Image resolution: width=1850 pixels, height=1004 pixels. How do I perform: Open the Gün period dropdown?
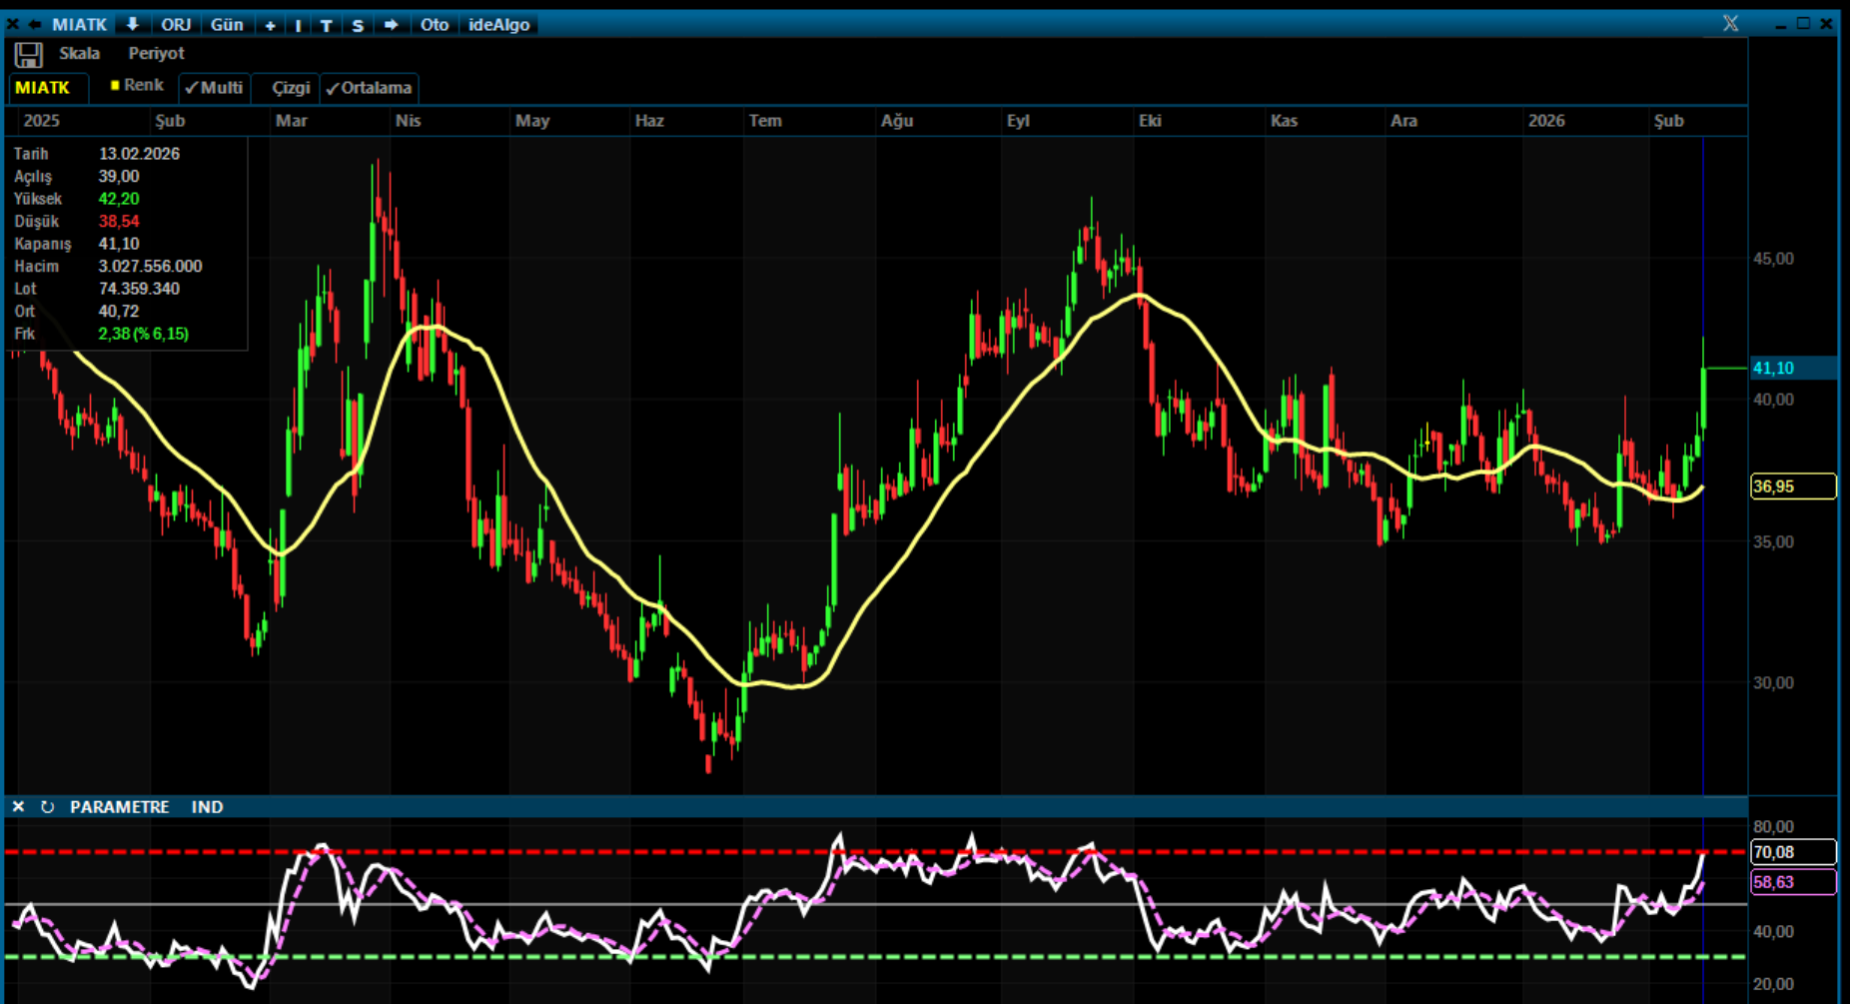pos(227,24)
